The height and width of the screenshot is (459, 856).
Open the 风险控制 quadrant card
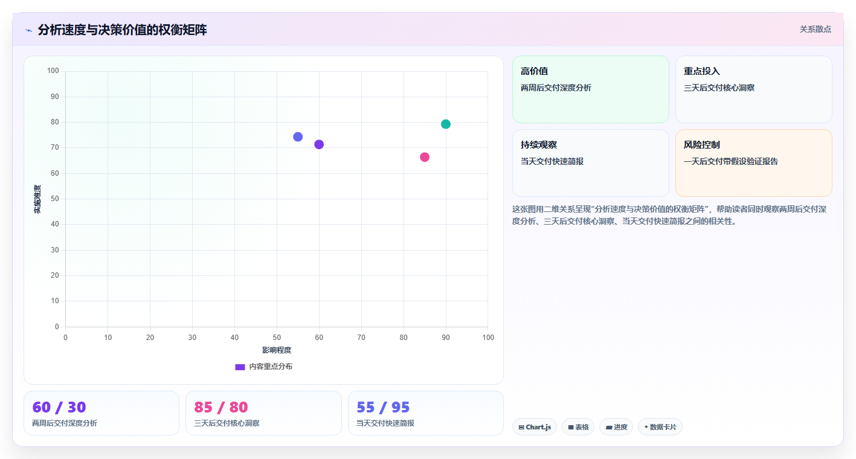pyautogui.click(x=754, y=163)
